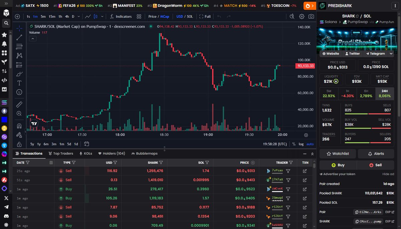Open the Indicators menu

point(121,16)
